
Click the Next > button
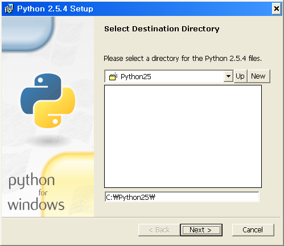[x=201, y=230]
